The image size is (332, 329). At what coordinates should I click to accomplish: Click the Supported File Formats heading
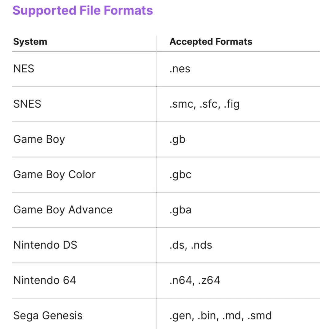tap(83, 10)
